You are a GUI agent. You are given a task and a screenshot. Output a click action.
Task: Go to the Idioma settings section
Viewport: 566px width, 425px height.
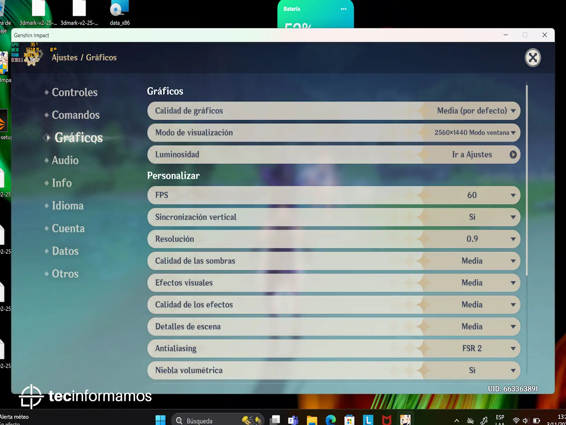68,206
